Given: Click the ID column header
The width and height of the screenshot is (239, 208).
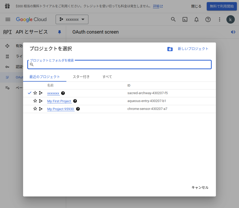Looking at the screenshot, I should [x=129, y=86].
